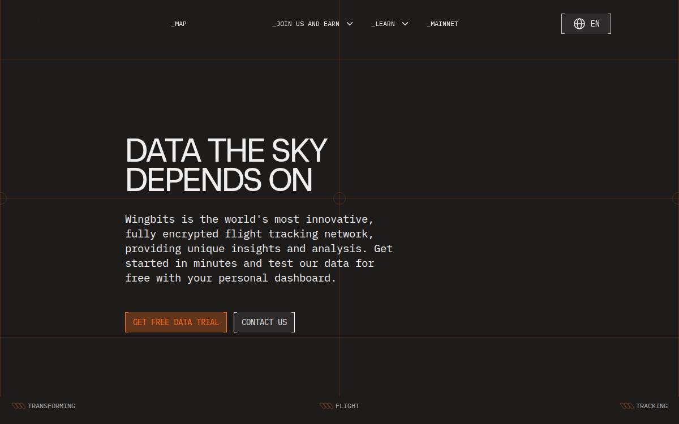
Task: Go to the _MAINNET page
Action: (x=442, y=24)
